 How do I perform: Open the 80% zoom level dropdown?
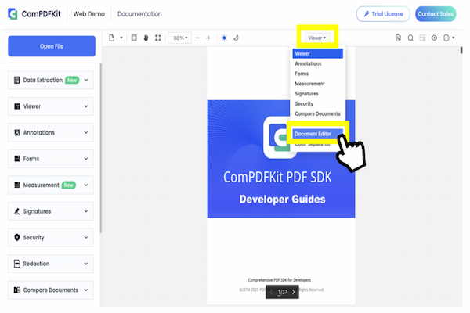click(x=180, y=38)
